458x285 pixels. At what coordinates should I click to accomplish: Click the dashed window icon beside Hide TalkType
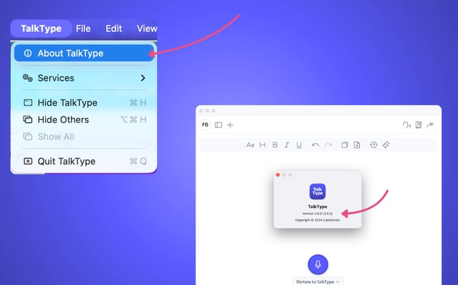coord(28,102)
